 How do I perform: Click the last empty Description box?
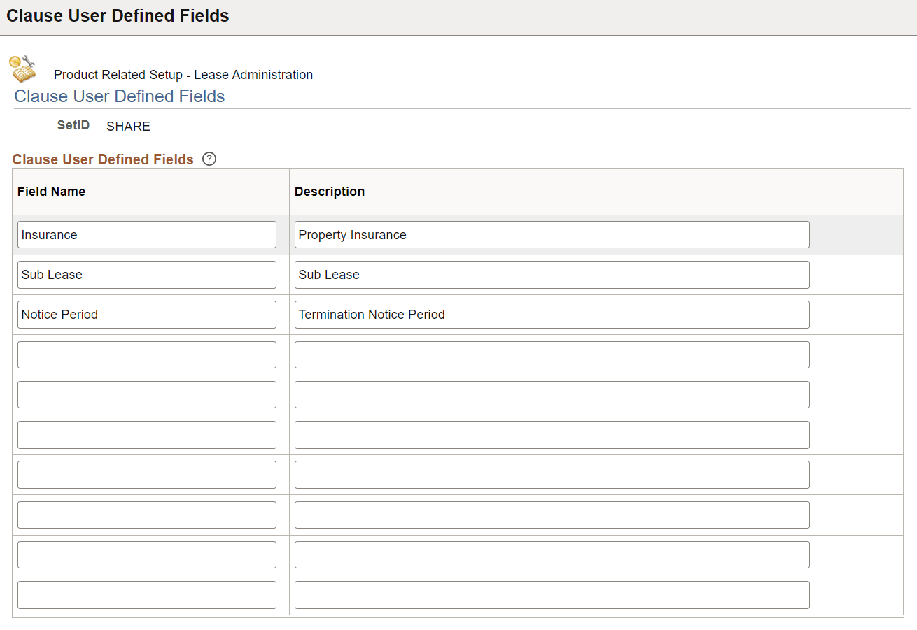pos(552,594)
